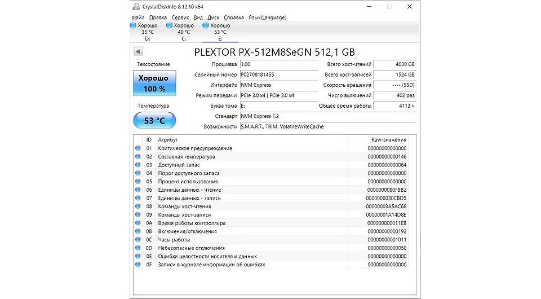Viewport: 541px width, 299px height.
Task: Click the Стандарт field NVM Express 1.2
Action: [328, 116]
